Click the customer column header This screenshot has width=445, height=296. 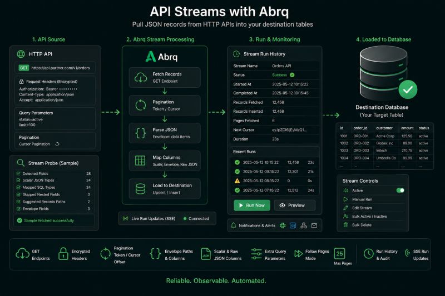pyautogui.click(x=384, y=128)
